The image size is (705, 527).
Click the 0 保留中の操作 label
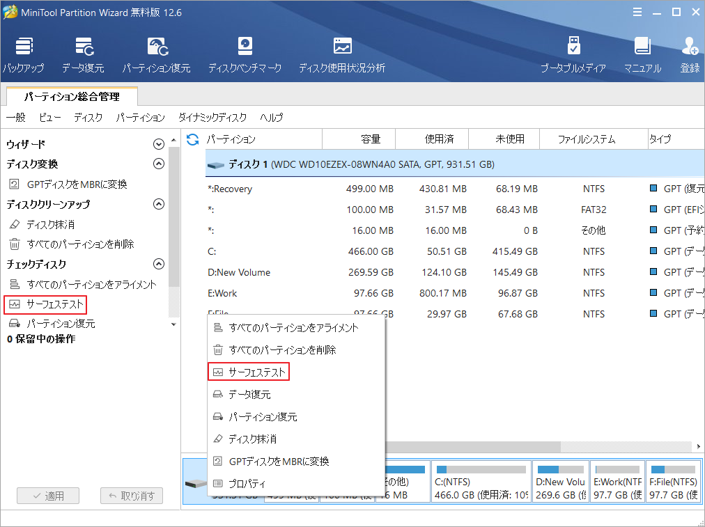pos(41,339)
